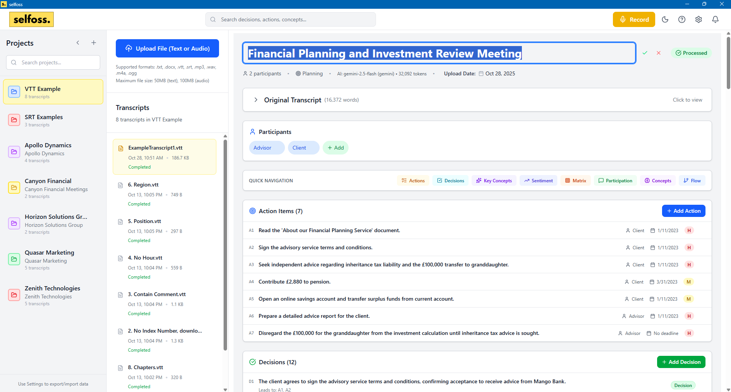Click 5. Position.vtt document icon
The image size is (731, 392).
[120, 222]
